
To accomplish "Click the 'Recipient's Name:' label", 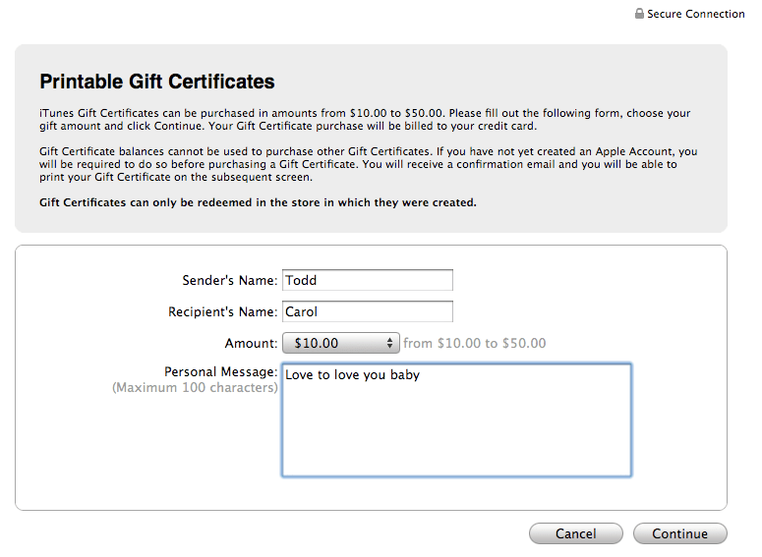I will coord(222,311).
